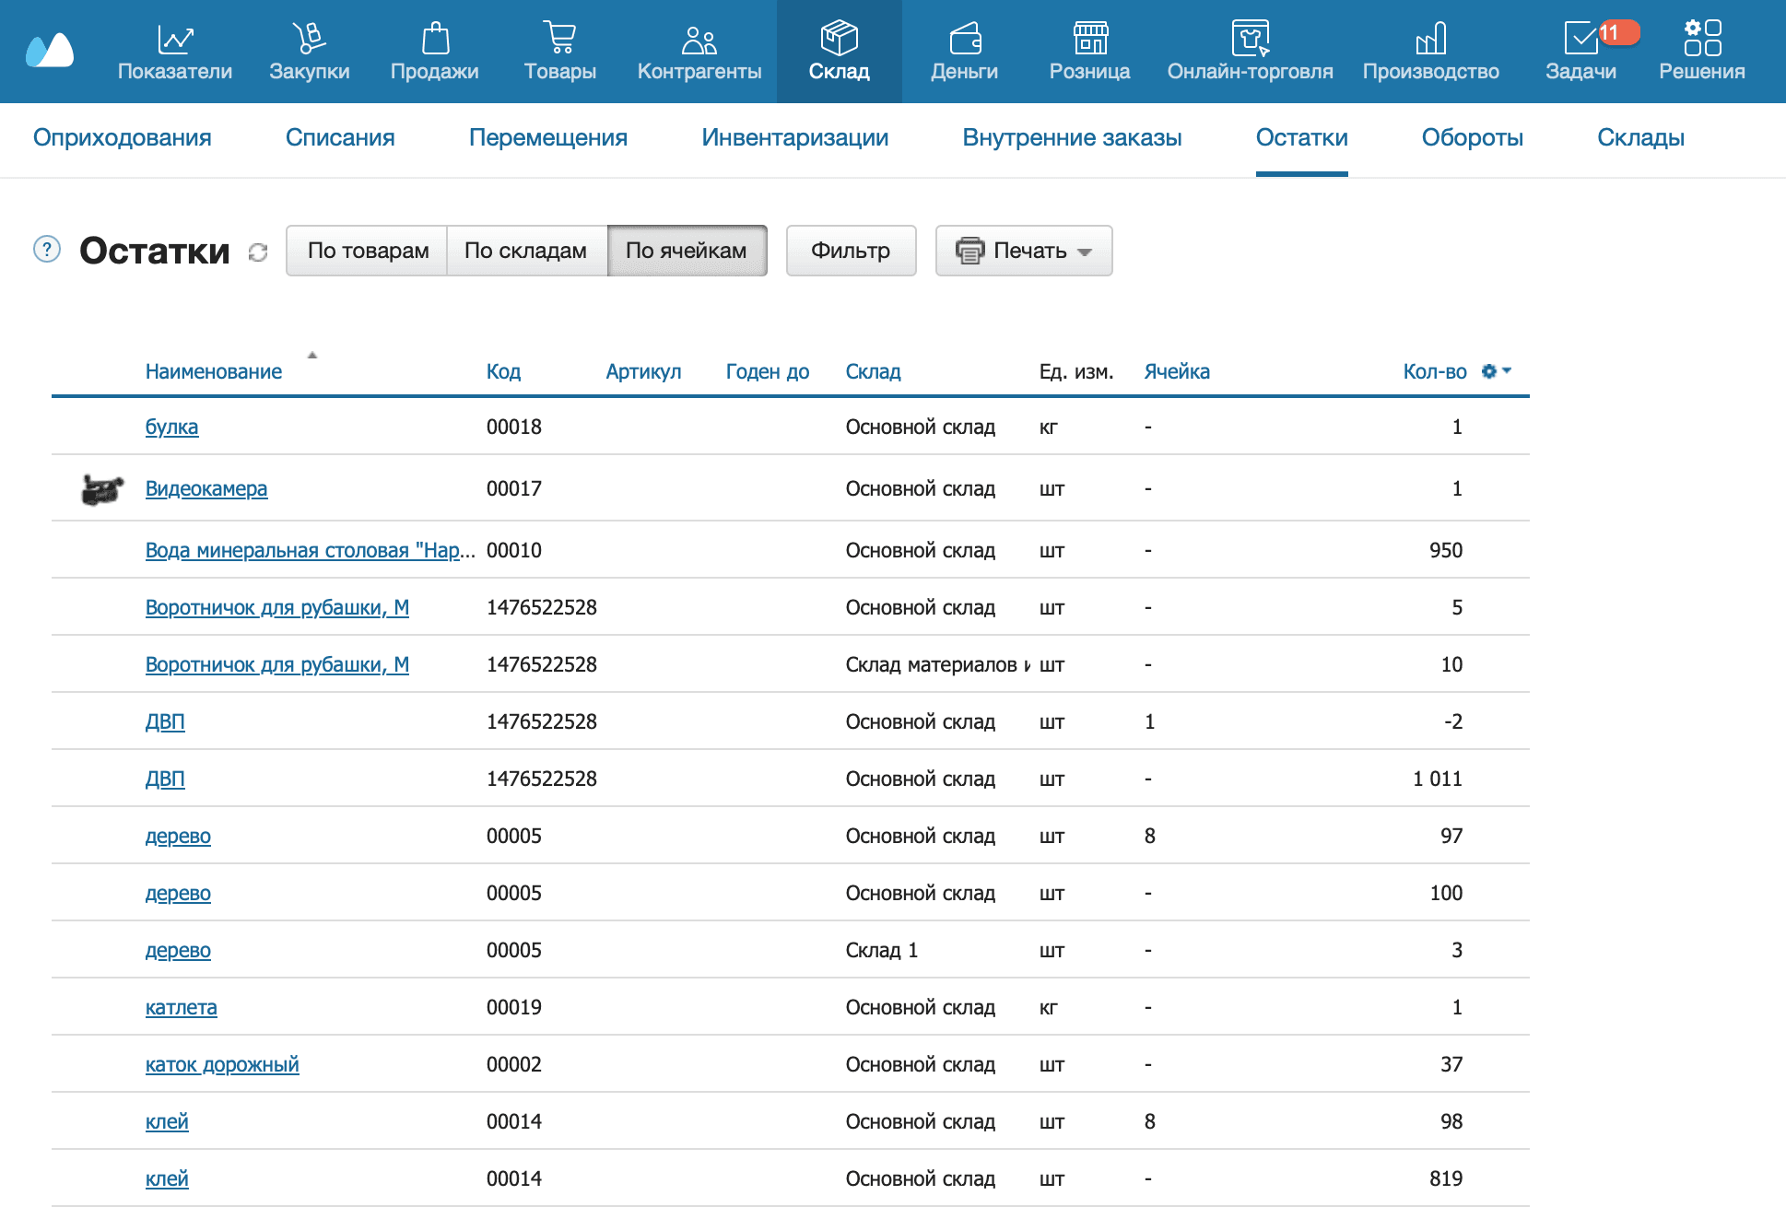Click the Склад box icon

(839, 39)
